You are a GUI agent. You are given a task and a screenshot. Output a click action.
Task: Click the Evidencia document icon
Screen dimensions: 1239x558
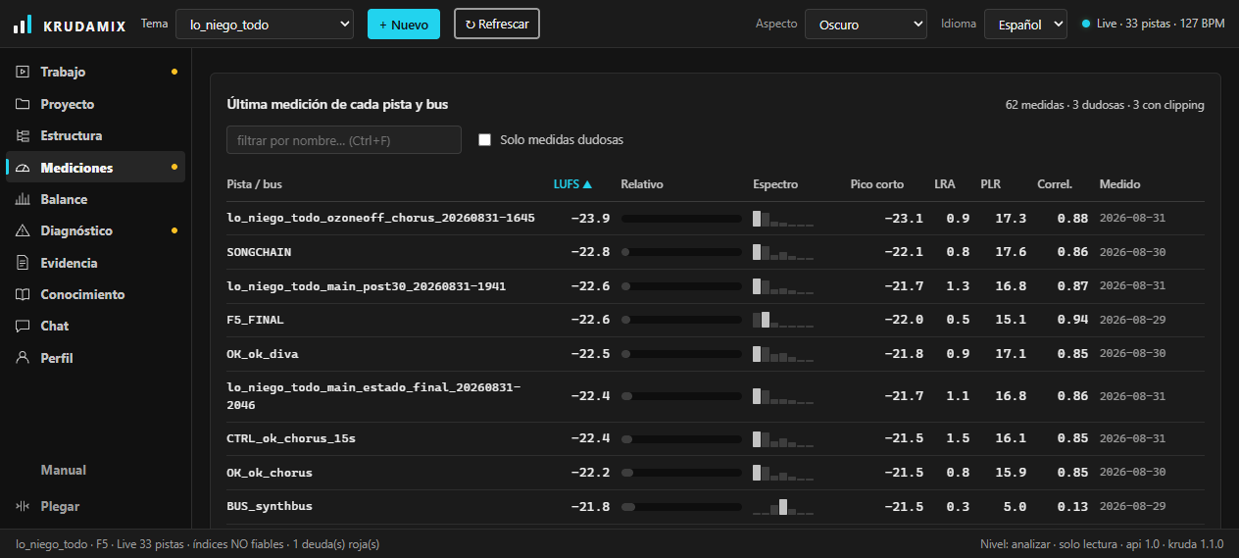23,263
